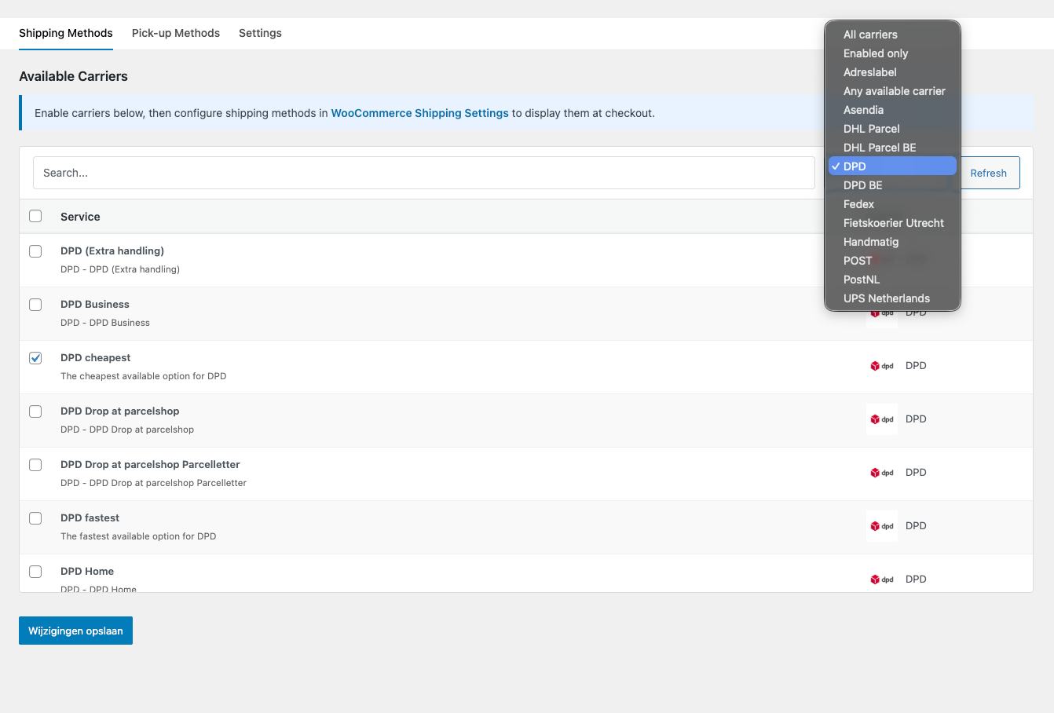Save changes with Wijzigingen opslaan button

click(x=75, y=631)
